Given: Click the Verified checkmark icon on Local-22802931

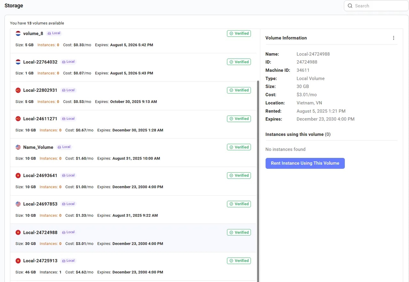Looking at the screenshot, I should pos(231,90).
